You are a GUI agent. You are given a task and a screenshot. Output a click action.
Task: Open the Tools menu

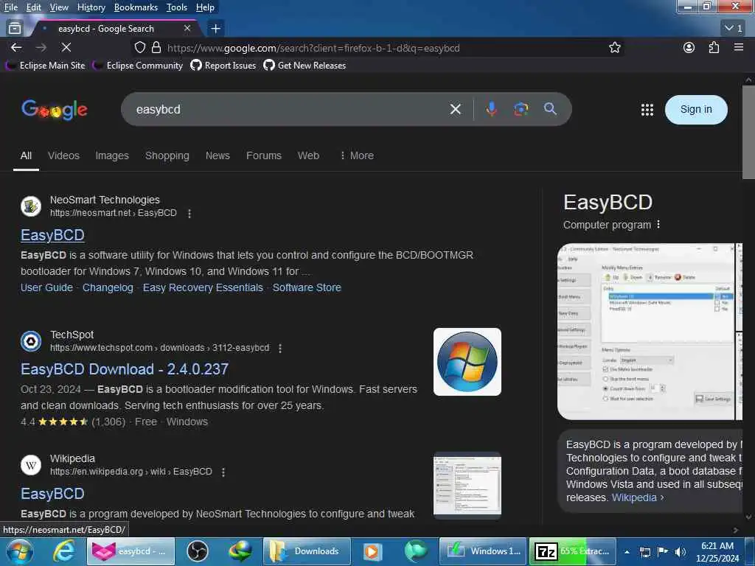tap(176, 7)
